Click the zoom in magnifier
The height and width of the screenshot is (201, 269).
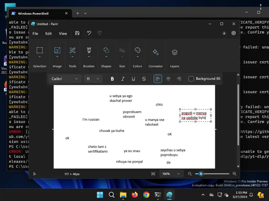[235, 174]
